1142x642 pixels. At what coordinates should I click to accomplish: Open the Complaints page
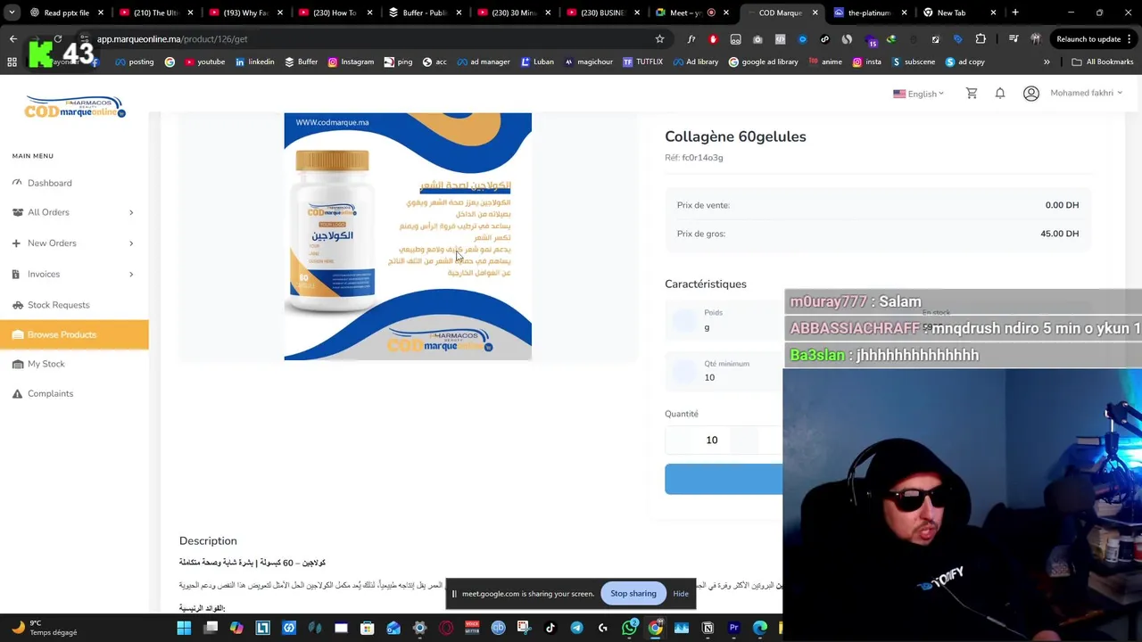(x=50, y=393)
